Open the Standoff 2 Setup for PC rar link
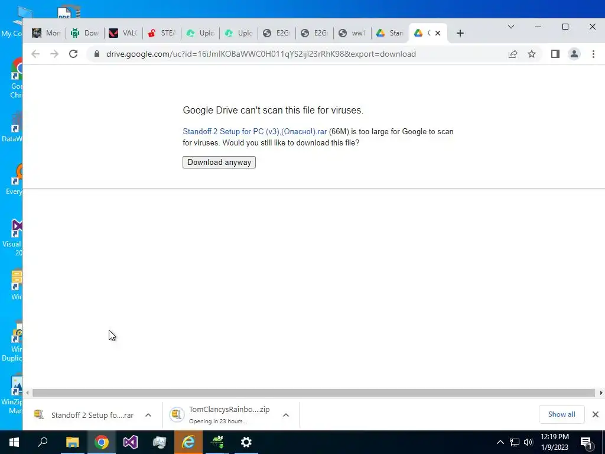The width and height of the screenshot is (605, 454). tap(255, 132)
